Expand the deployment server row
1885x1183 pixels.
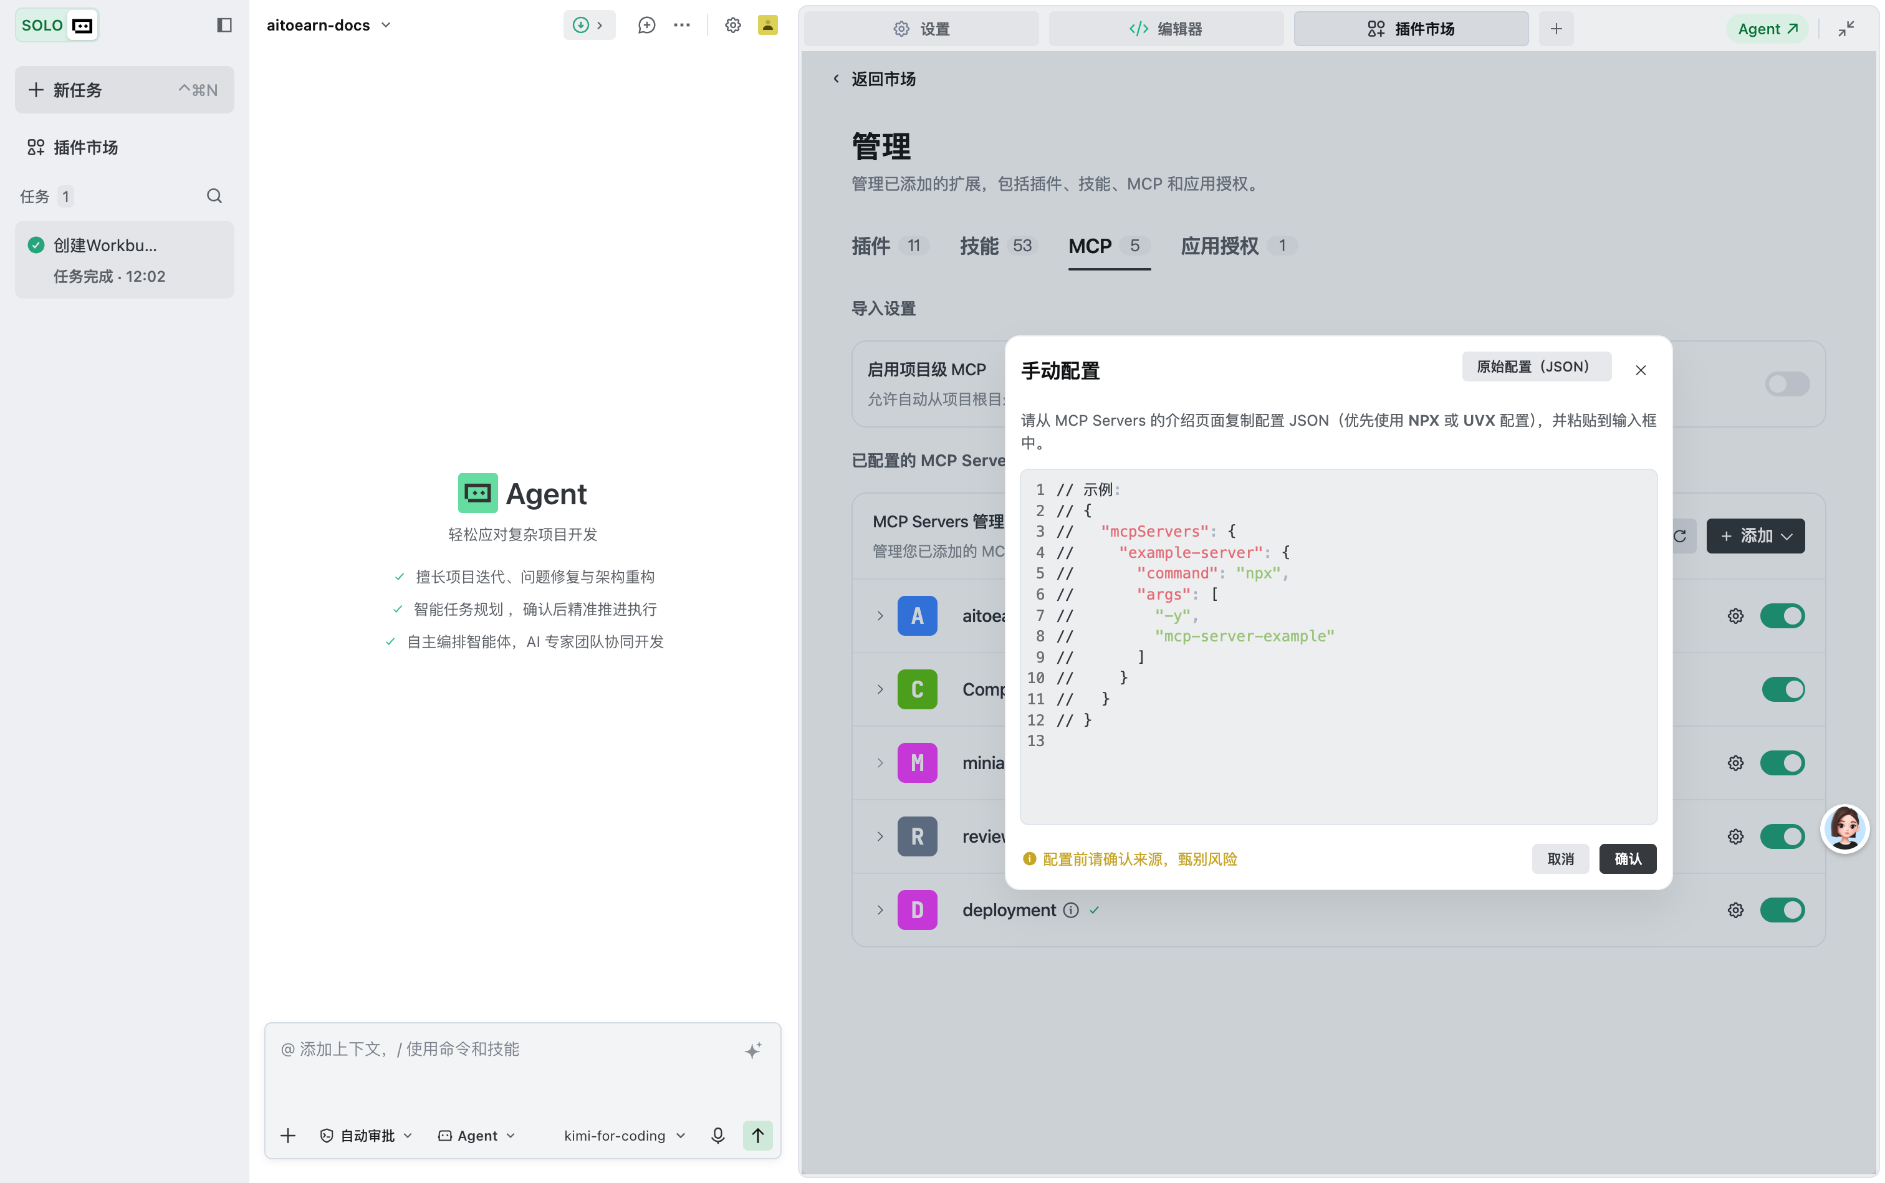pyautogui.click(x=880, y=910)
